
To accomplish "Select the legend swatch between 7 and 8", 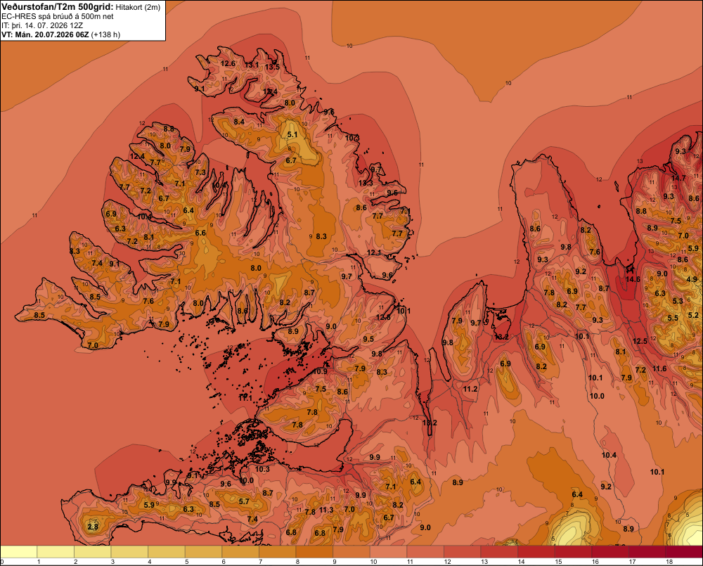I will [x=278, y=552].
